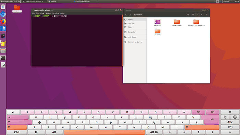
Task: Toggle the Alt Gr modifier key
Action: [154, 132]
